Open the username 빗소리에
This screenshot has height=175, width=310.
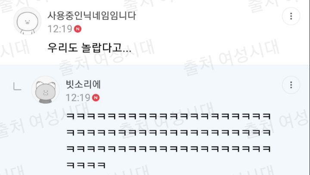click(x=83, y=84)
